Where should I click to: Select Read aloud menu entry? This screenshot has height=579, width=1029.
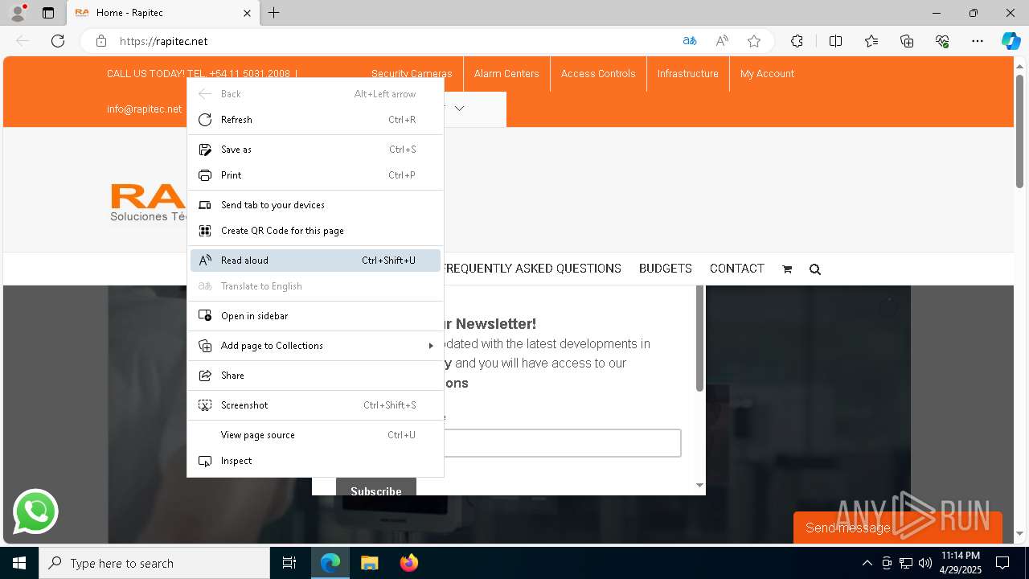click(x=315, y=261)
